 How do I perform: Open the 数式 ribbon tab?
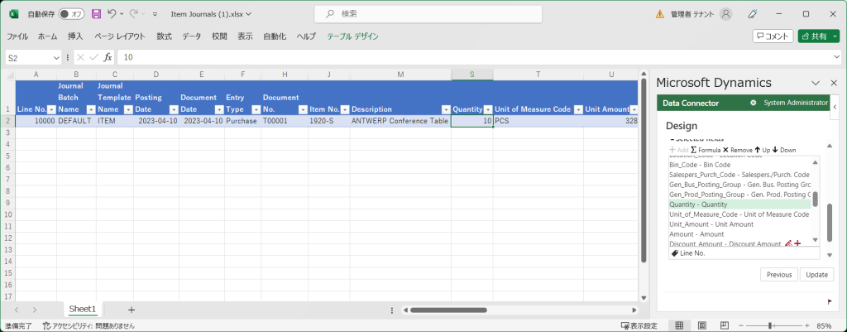pyautogui.click(x=165, y=36)
